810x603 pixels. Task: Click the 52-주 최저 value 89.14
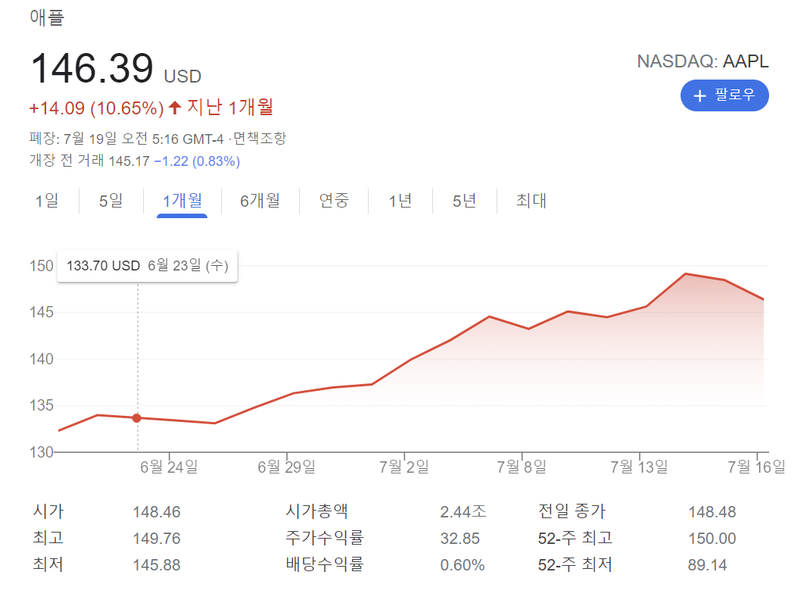click(x=707, y=564)
